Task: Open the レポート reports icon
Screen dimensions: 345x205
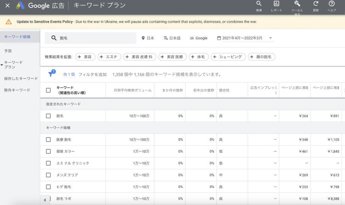Action: point(276,6)
